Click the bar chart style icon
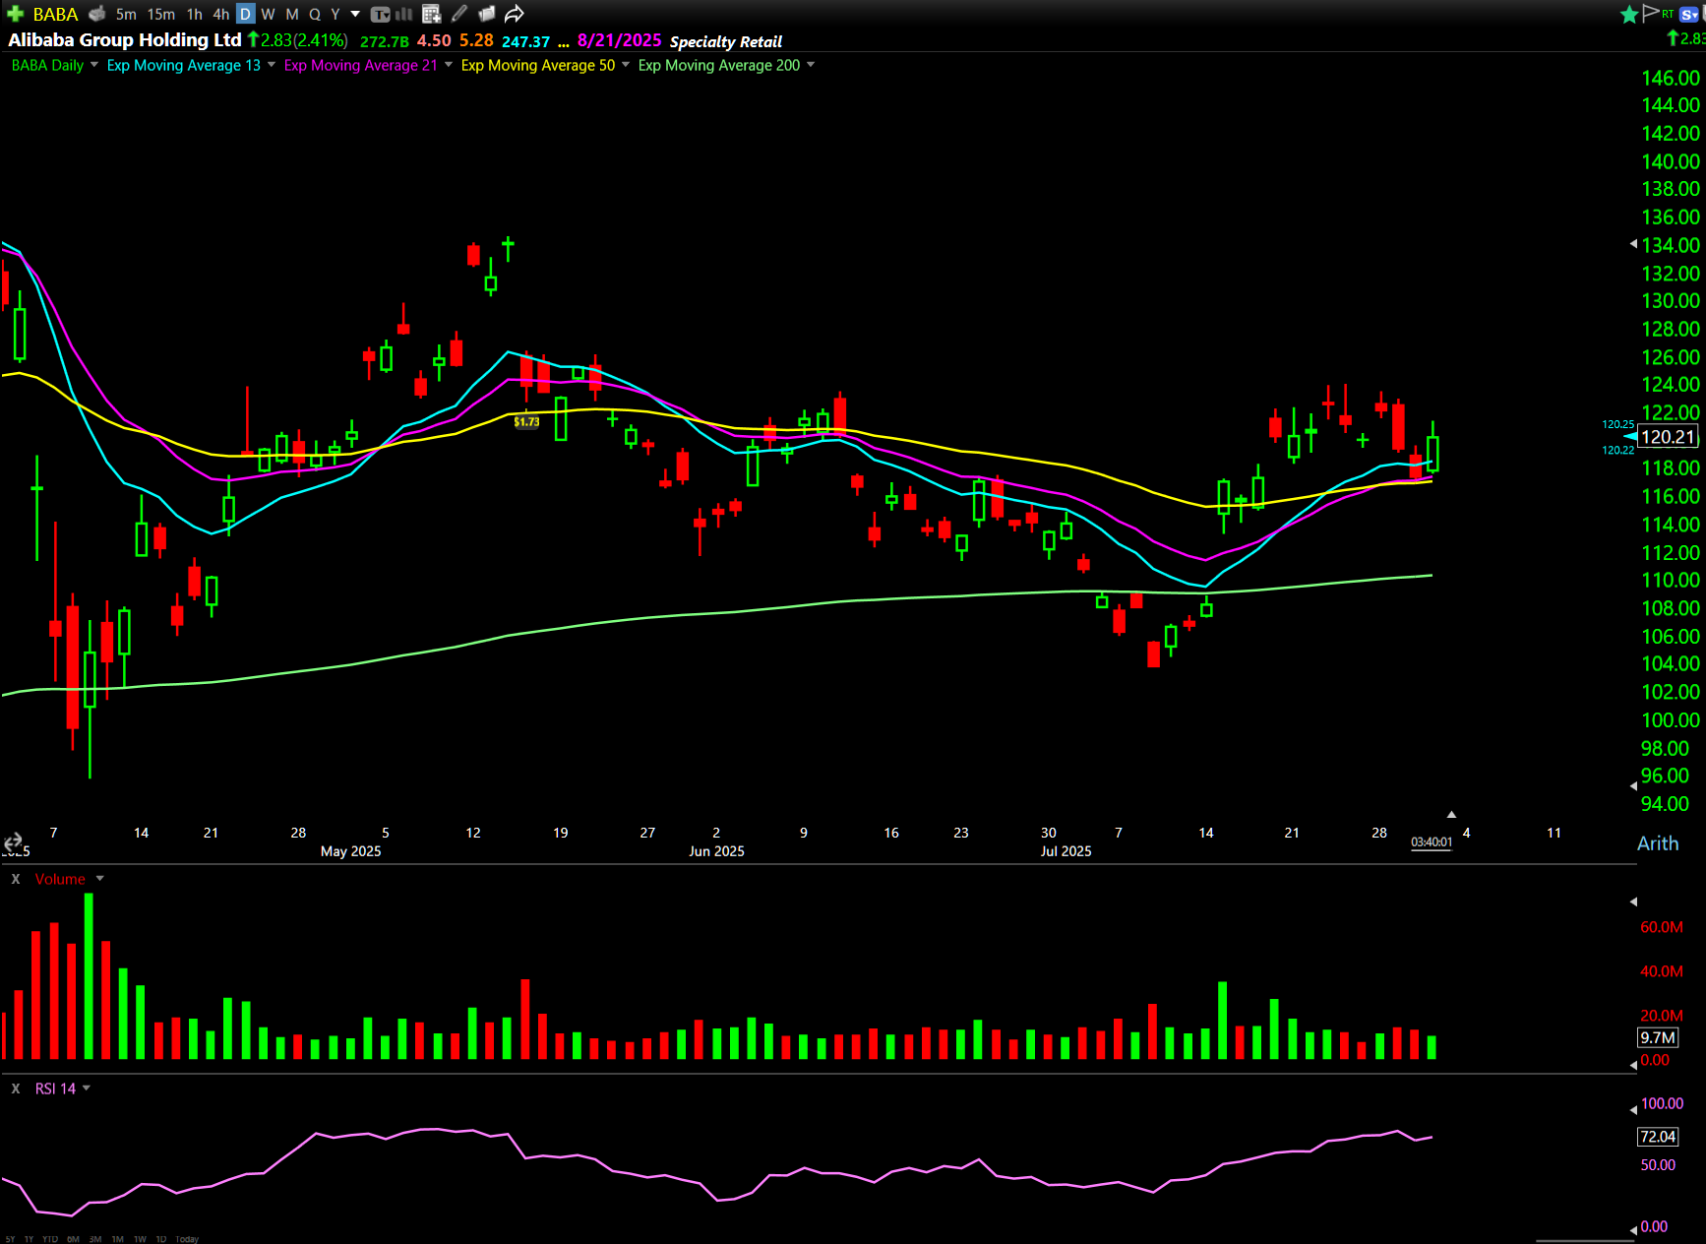Image resolution: width=1706 pixels, height=1244 pixels. [404, 14]
